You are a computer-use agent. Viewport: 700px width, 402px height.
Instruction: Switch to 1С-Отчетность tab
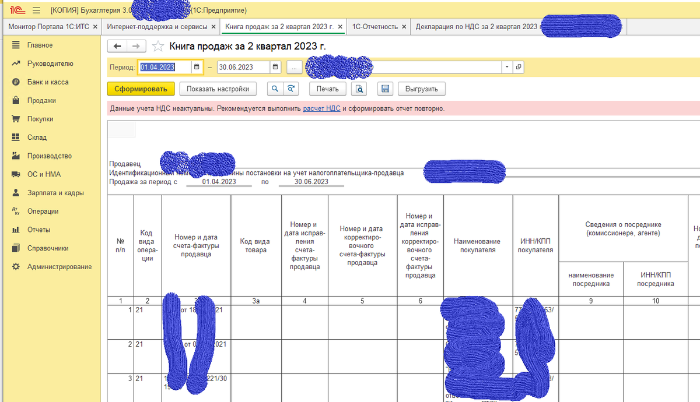coord(375,27)
